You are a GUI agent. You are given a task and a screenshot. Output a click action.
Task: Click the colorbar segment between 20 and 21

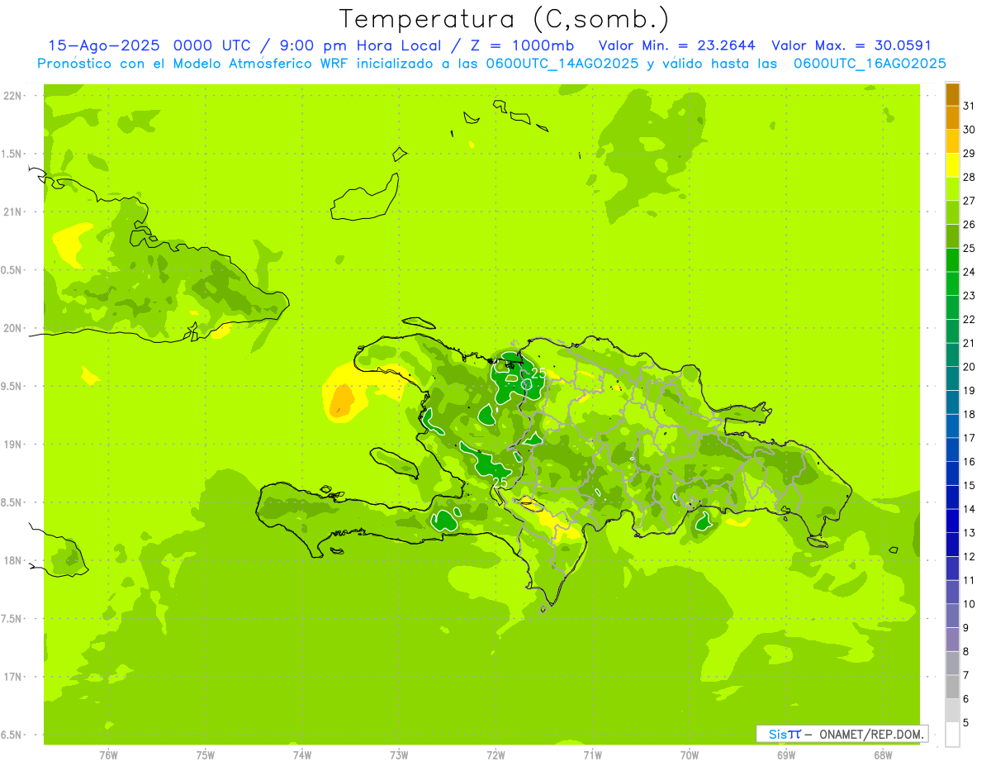(x=952, y=355)
